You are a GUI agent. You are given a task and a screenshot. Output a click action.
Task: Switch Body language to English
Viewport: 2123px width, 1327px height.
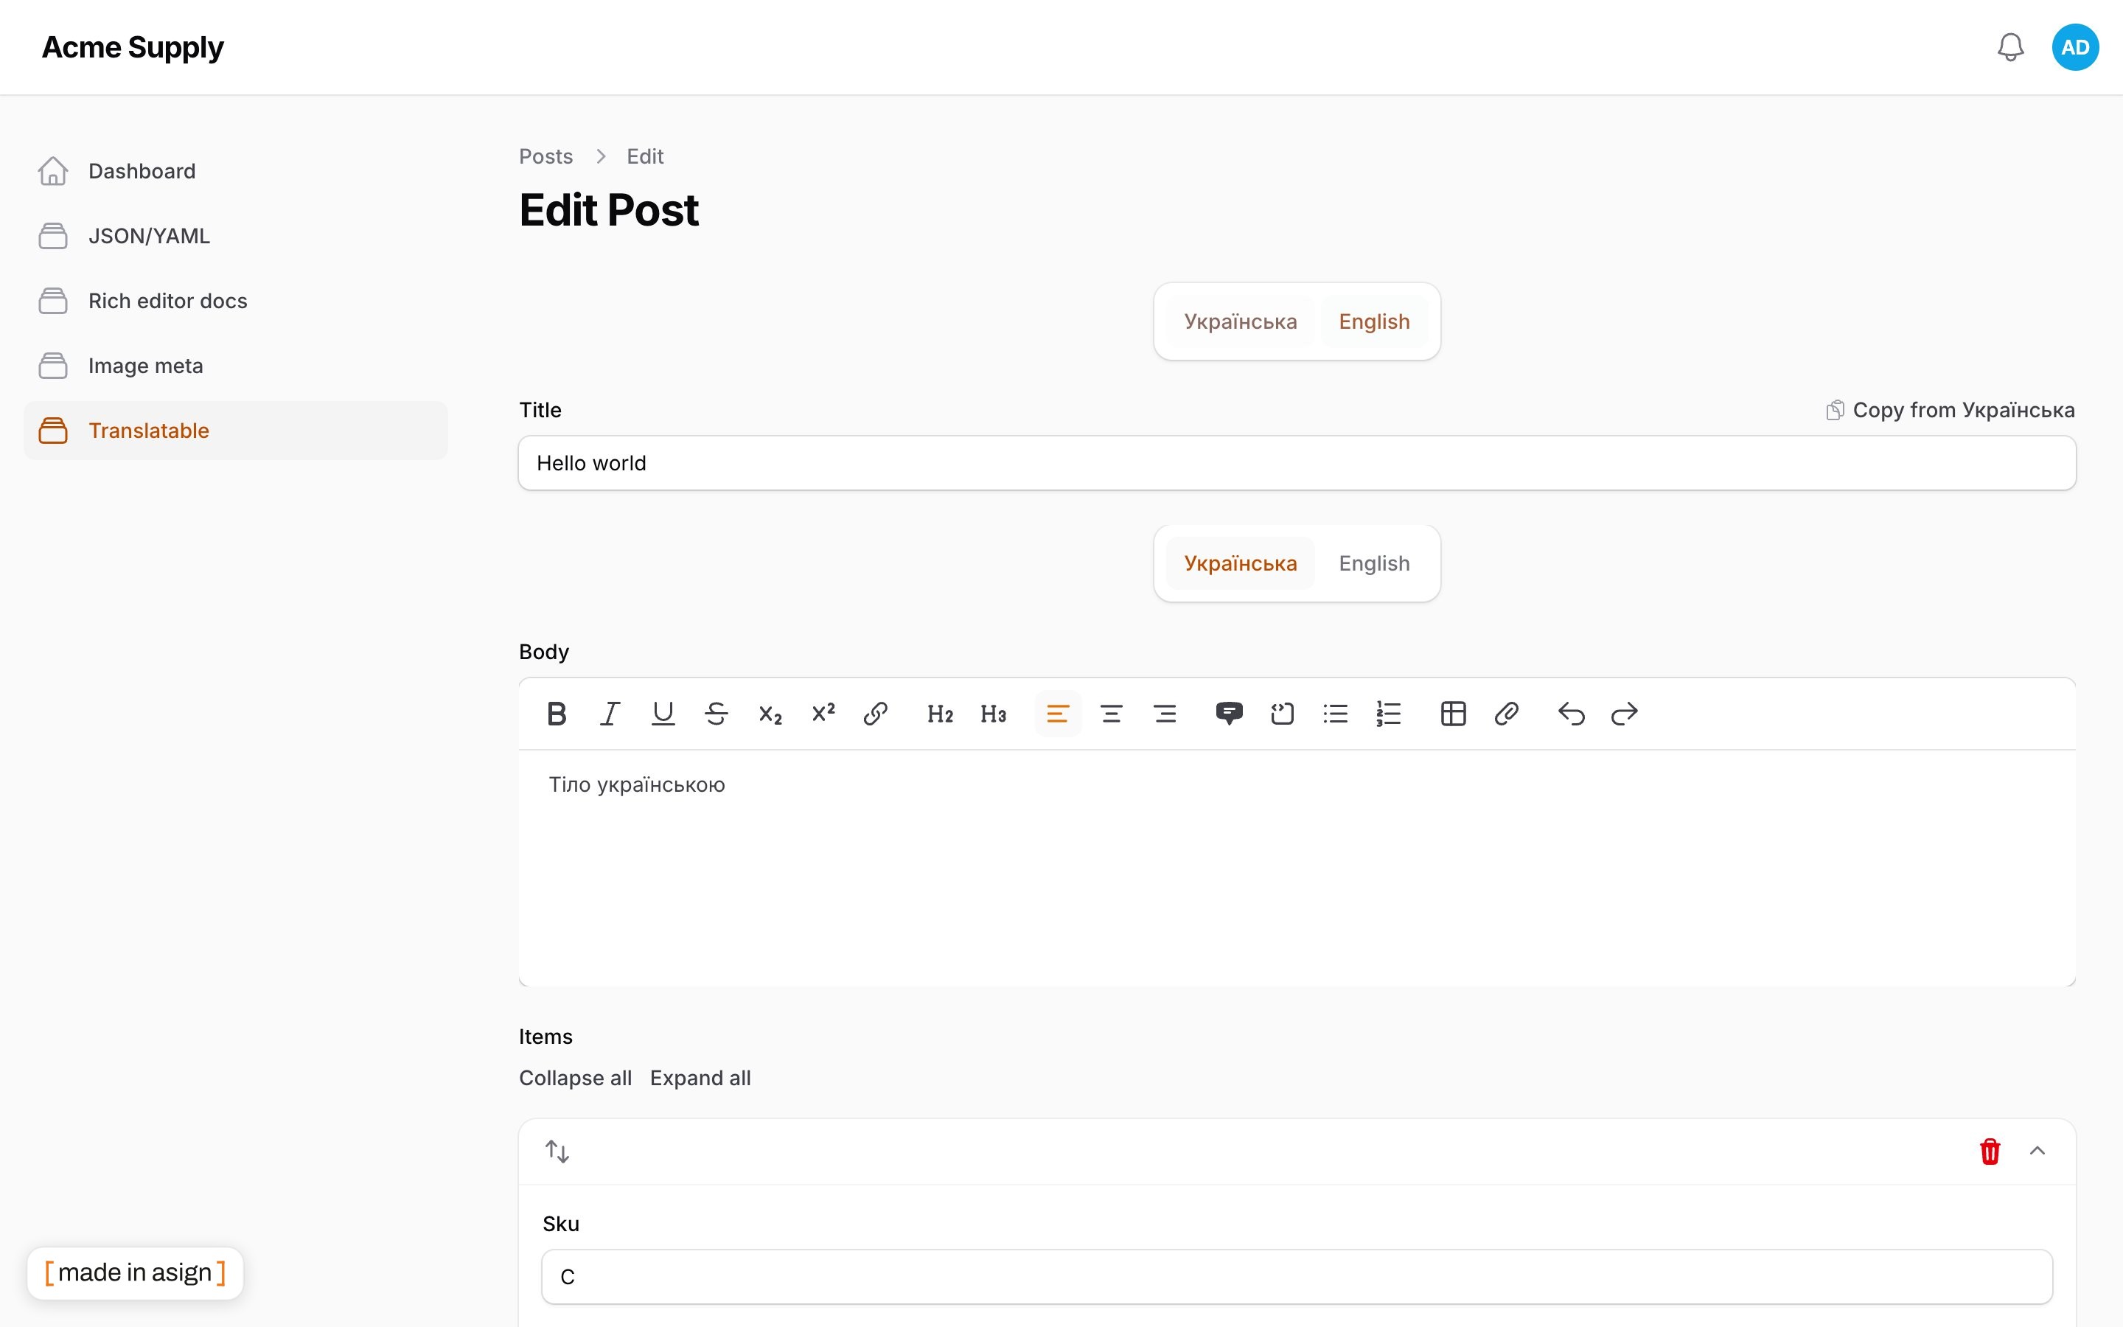coord(1374,563)
